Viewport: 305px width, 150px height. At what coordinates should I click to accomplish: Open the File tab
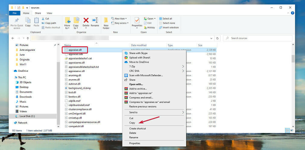point(14,13)
